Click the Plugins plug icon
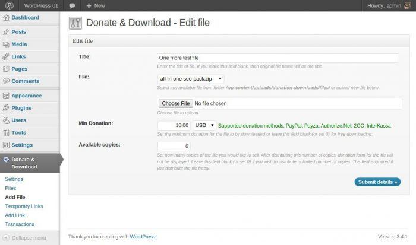The image size is (416, 245). point(6,108)
